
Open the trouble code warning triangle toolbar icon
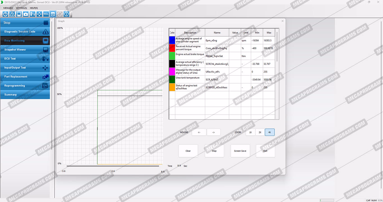12,14
